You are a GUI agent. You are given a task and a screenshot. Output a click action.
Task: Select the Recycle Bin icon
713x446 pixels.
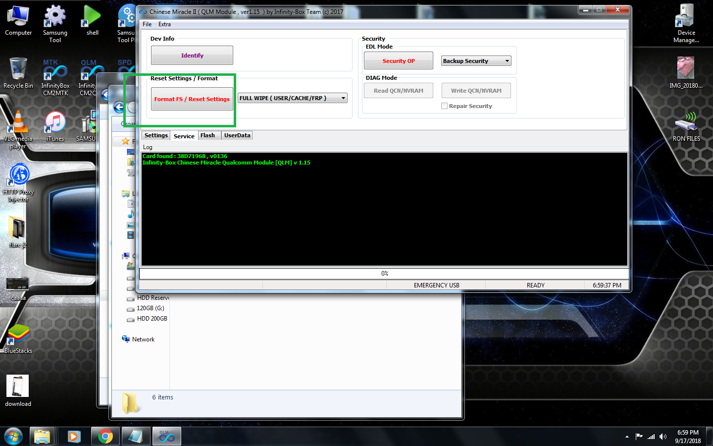tap(18, 73)
